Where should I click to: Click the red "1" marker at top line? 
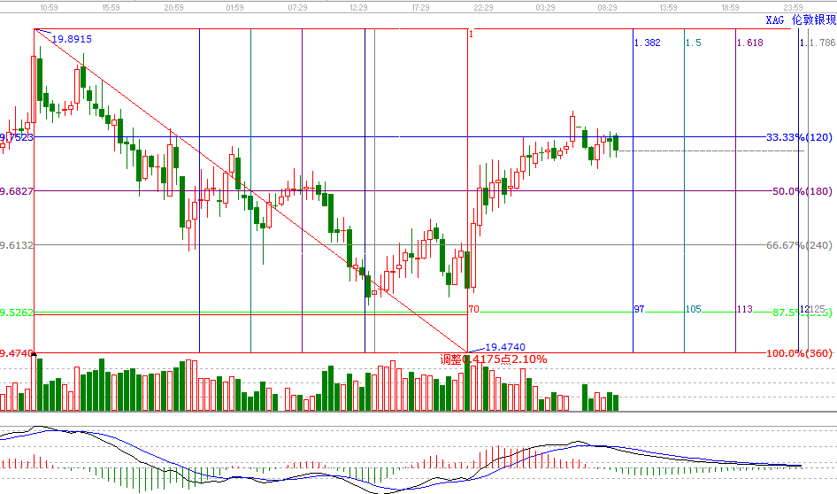[472, 34]
